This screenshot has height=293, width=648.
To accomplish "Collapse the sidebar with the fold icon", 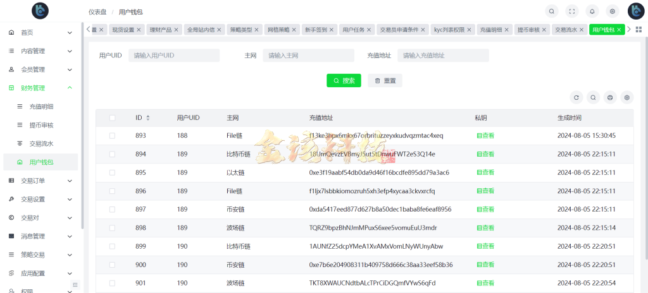I will coord(75,284).
